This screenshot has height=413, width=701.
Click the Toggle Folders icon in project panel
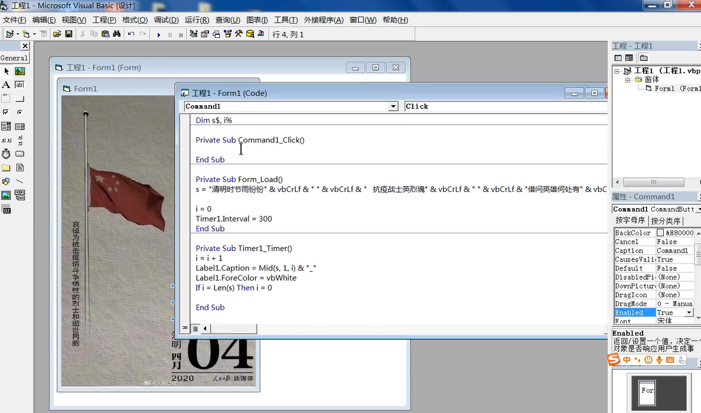point(644,58)
